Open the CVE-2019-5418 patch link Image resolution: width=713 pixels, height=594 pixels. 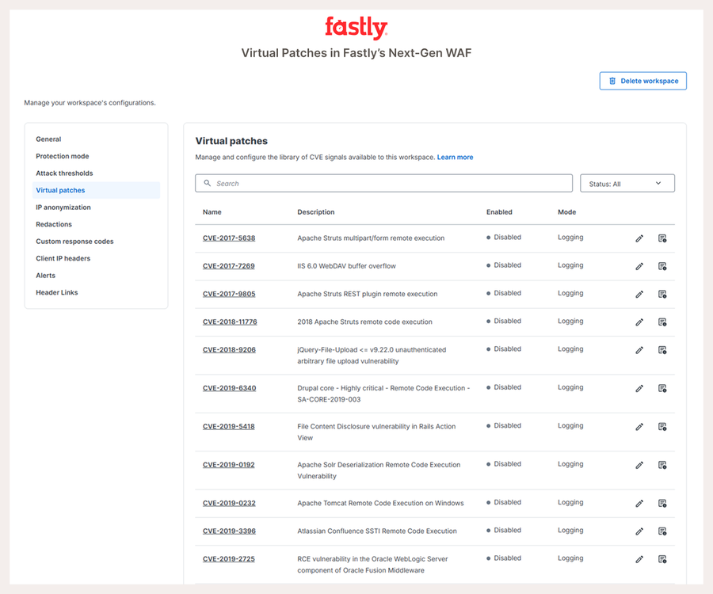229,426
